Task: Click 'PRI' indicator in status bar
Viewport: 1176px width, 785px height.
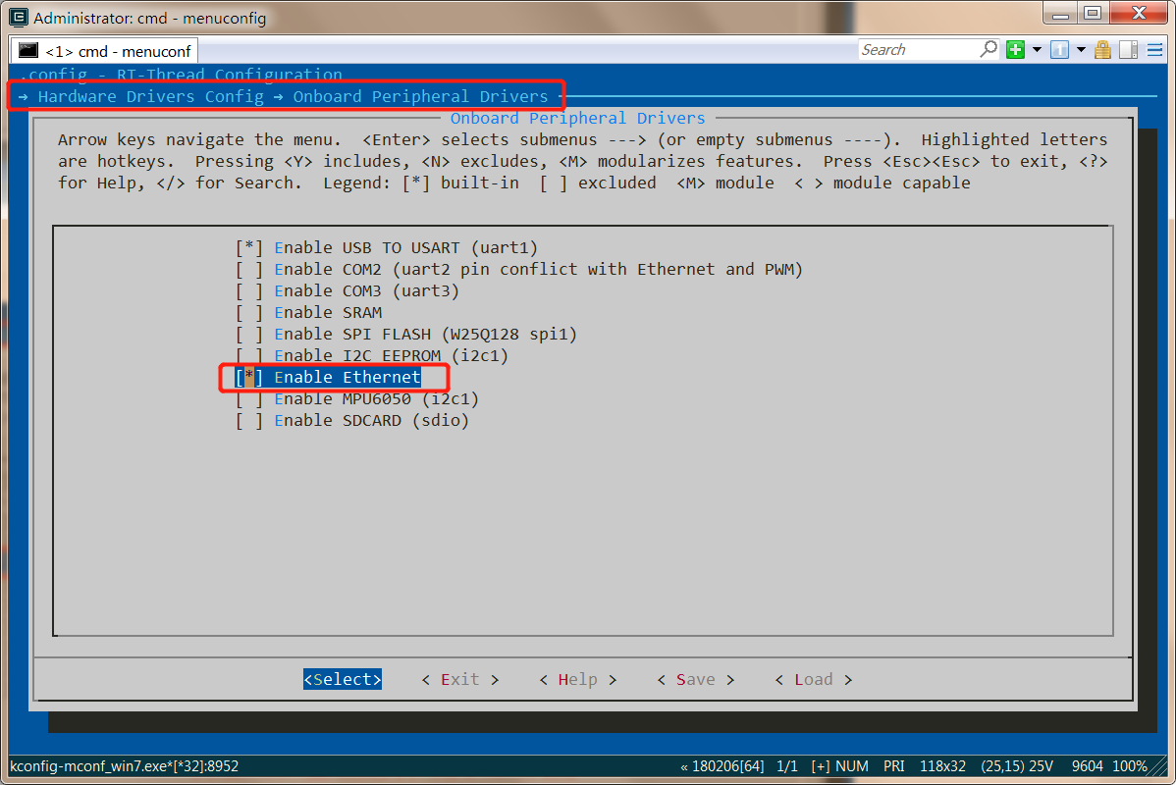Action: 894,766
